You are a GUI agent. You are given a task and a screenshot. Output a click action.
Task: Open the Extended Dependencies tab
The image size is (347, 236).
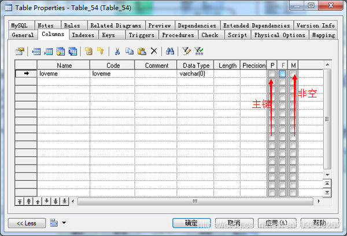coord(256,26)
